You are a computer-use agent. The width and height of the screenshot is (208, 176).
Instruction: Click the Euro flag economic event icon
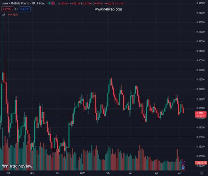[x=183, y=168]
